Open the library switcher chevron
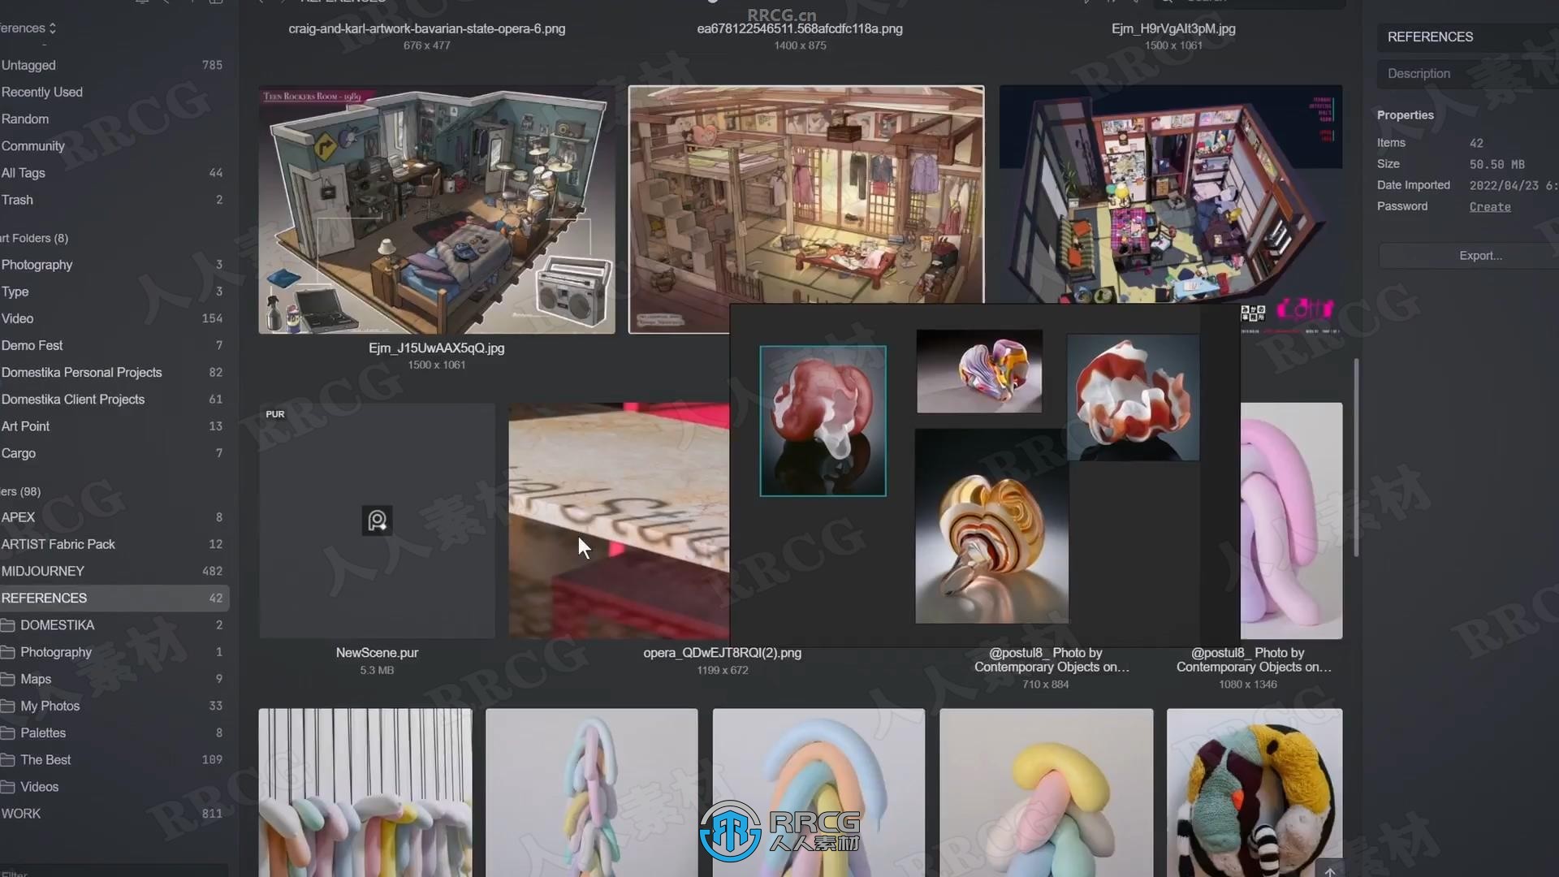Image resolution: width=1559 pixels, height=877 pixels. coord(53,28)
